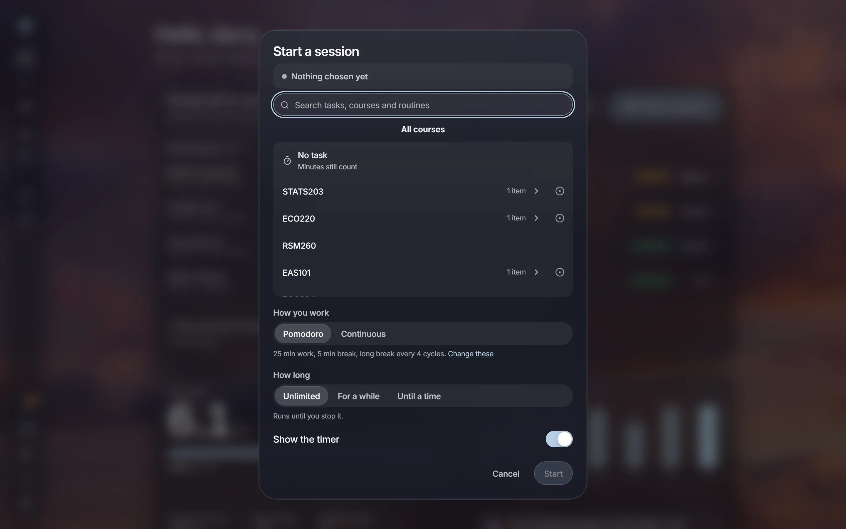
Task: Click the All courses heading
Action: click(423, 129)
